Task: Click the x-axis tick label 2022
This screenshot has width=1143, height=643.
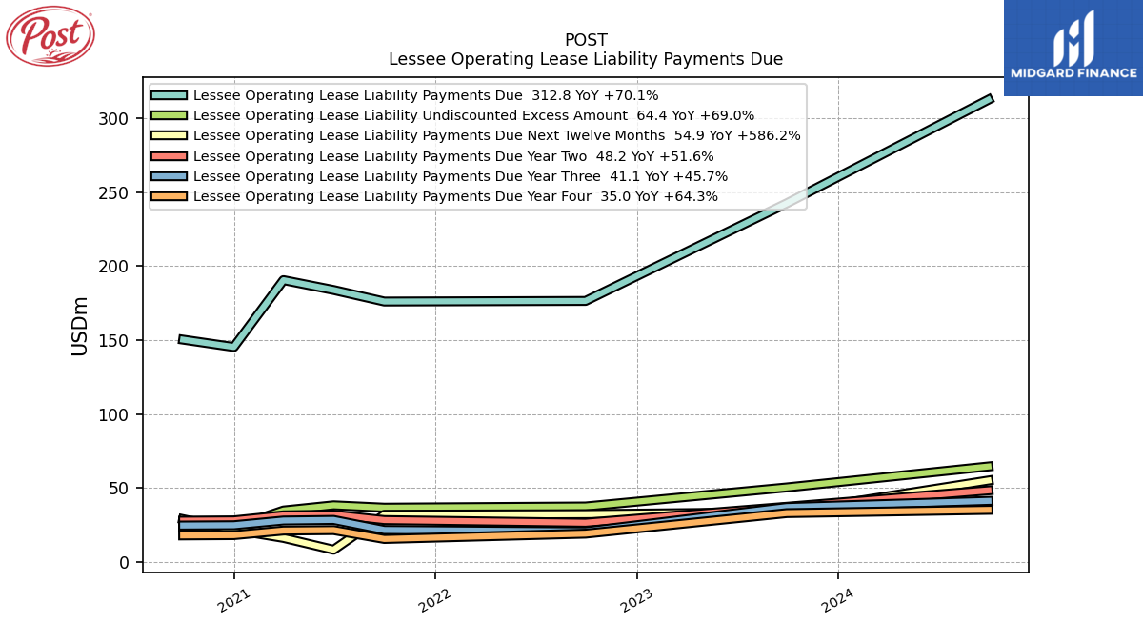Action: click(435, 600)
